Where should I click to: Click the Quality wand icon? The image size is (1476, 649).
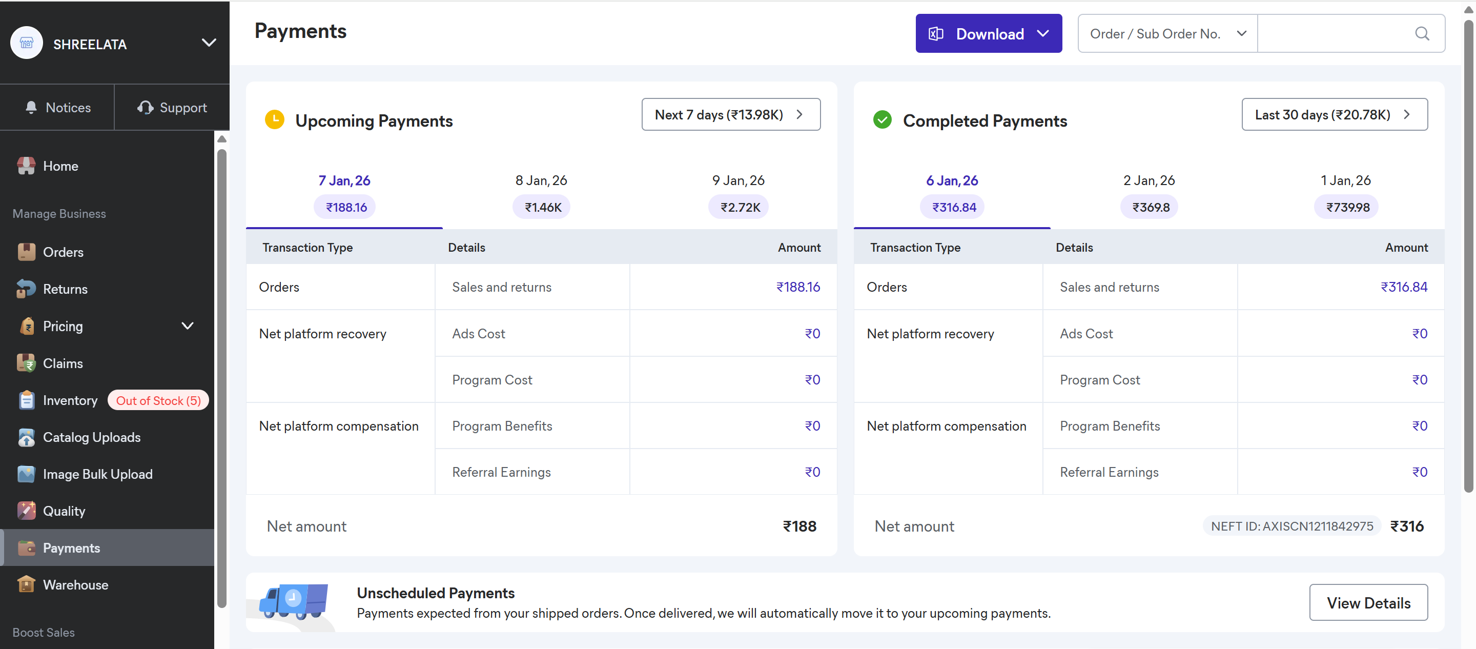26,511
